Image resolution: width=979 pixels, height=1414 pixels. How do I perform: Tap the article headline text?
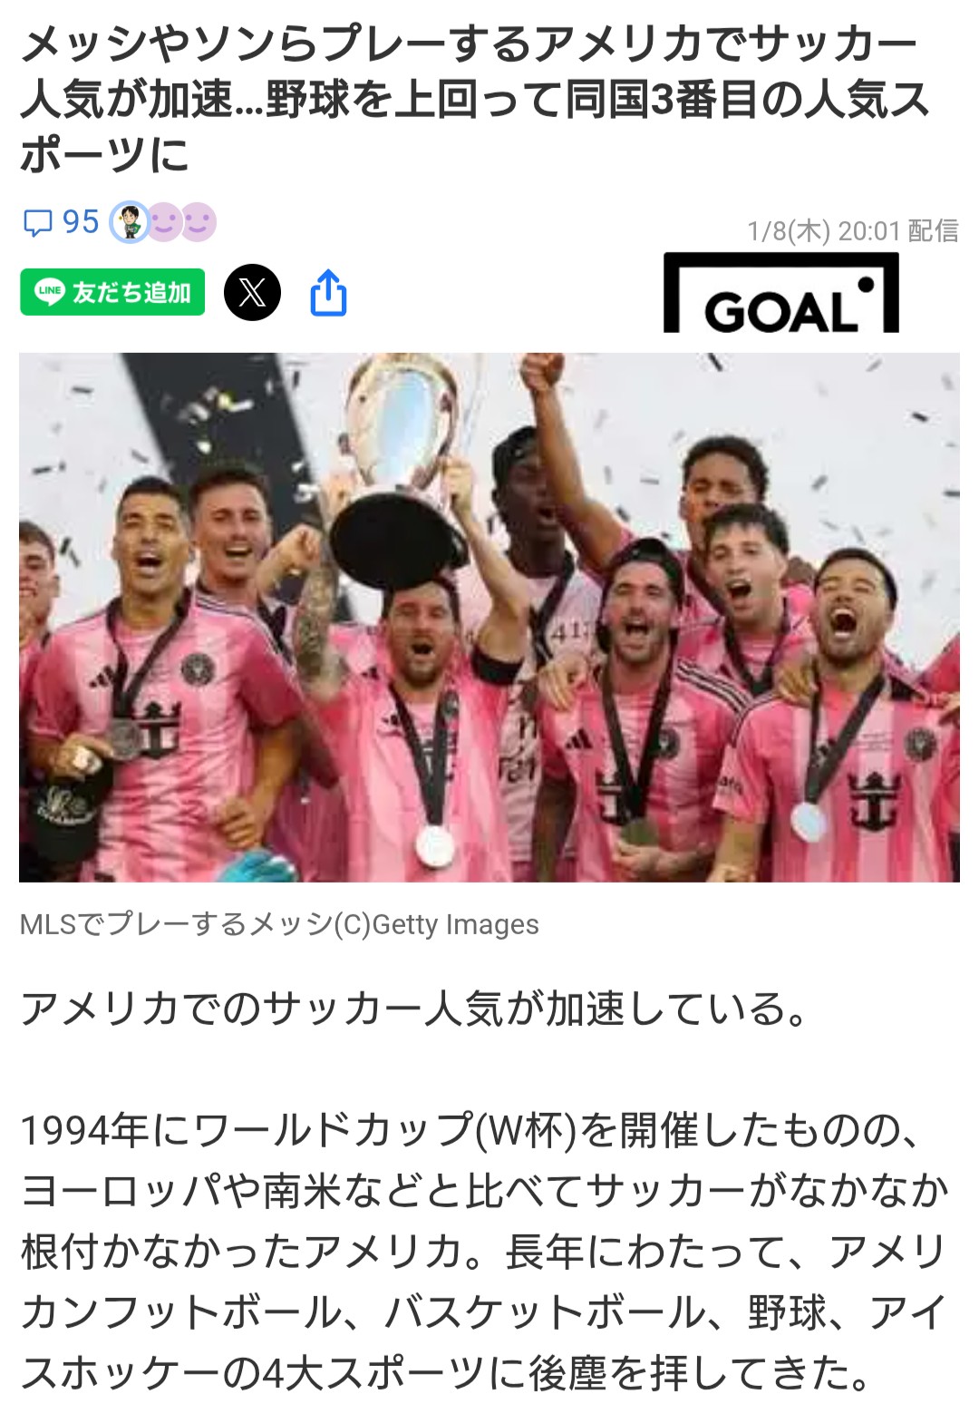click(476, 99)
